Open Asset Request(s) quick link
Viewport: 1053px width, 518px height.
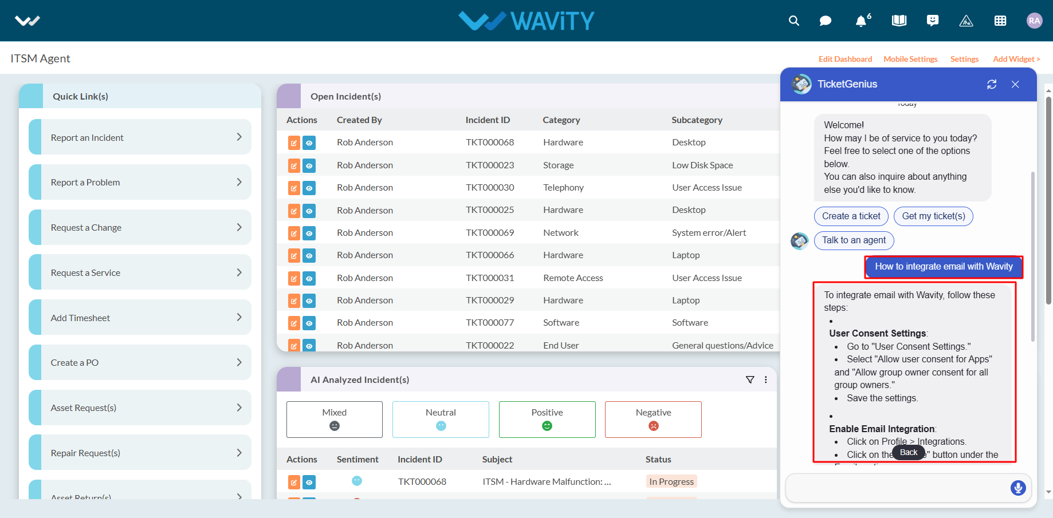point(140,408)
